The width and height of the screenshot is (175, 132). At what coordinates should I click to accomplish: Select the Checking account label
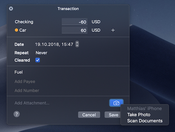pos(24,22)
